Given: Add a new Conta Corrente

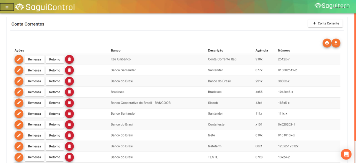Looking at the screenshot, I should click(325, 23).
